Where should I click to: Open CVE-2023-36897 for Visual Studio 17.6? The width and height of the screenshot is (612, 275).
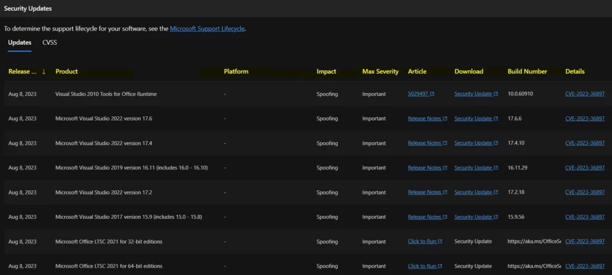pyautogui.click(x=585, y=119)
